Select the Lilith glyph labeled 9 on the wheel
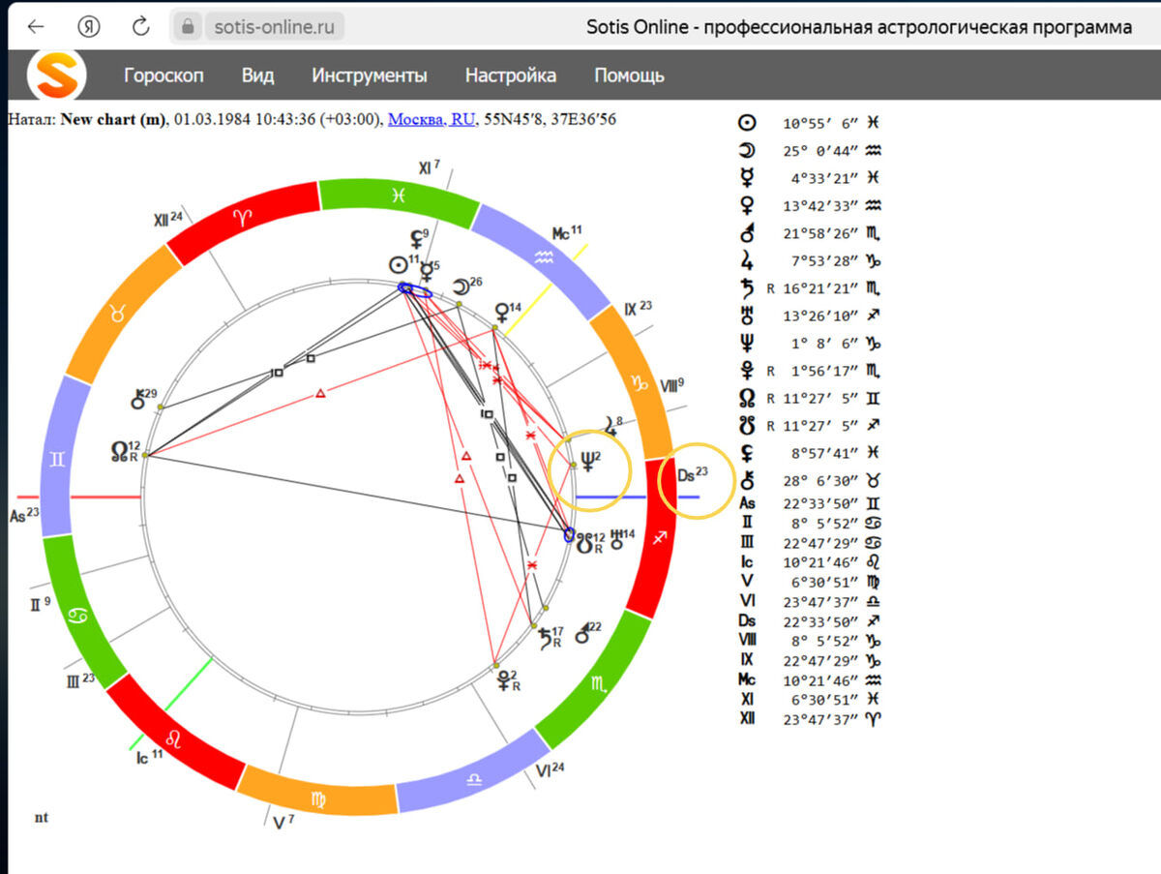The width and height of the screenshot is (1161, 874). tap(416, 238)
